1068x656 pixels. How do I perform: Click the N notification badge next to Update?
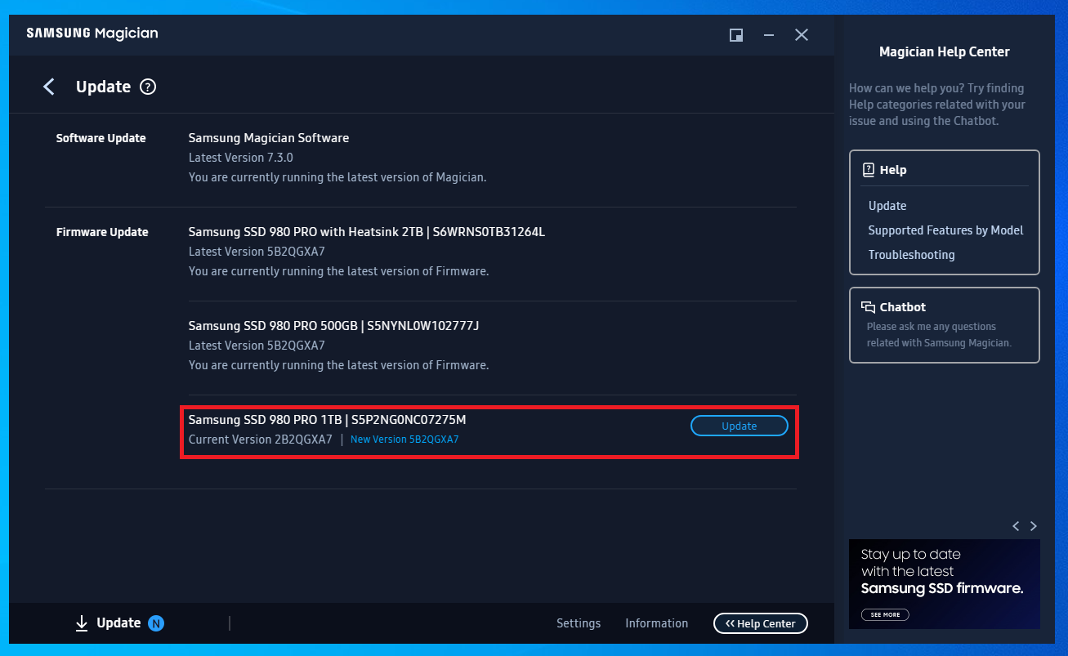(x=155, y=623)
